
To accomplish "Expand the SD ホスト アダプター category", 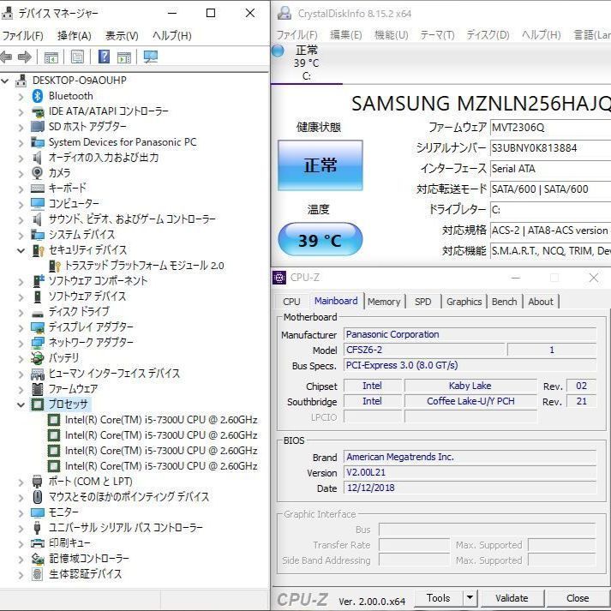I will click(21, 128).
